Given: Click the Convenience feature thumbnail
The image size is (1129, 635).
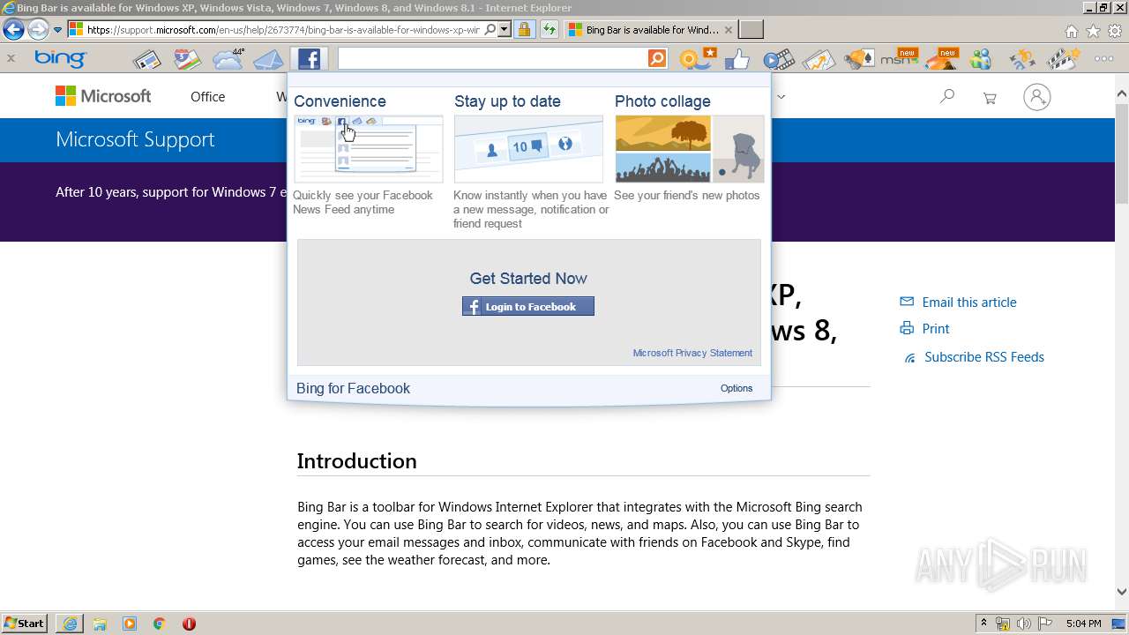Looking at the screenshot, I should tap(369, 149).
